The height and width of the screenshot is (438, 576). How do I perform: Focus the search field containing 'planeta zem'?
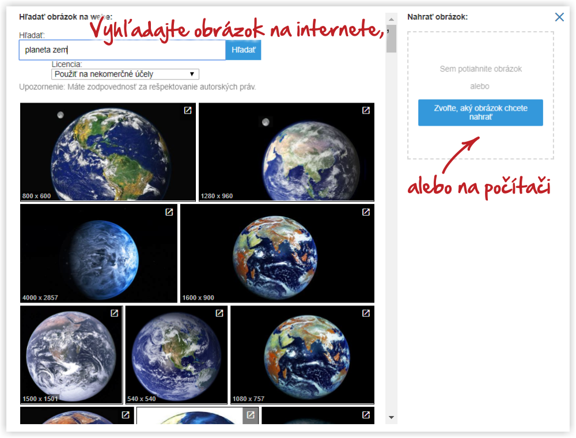[x=122, y=50]
